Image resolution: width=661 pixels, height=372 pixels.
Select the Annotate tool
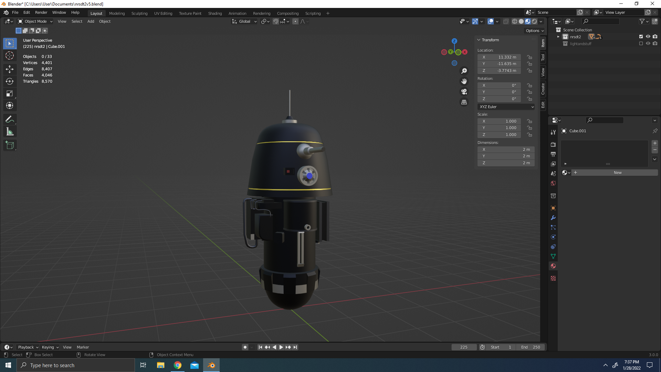pyautogui.click(x=10, y=119)
